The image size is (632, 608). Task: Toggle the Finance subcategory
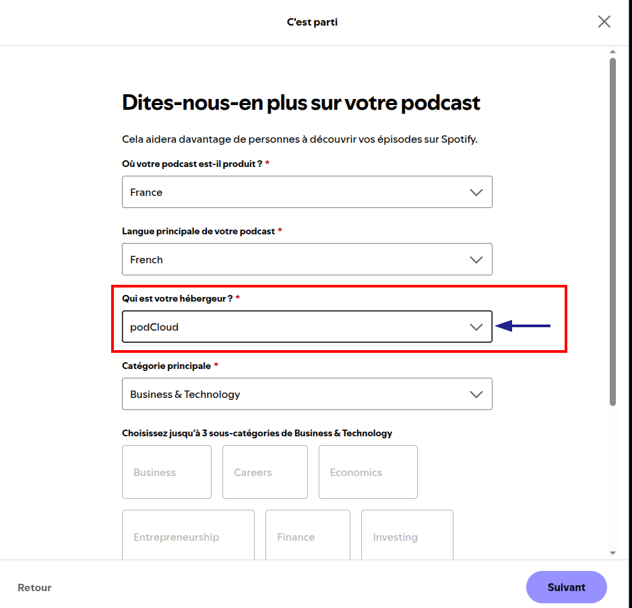[307, 535]
